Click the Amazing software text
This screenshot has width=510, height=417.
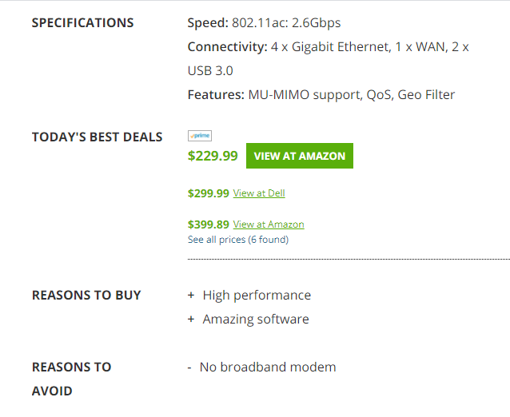point(256,320)
